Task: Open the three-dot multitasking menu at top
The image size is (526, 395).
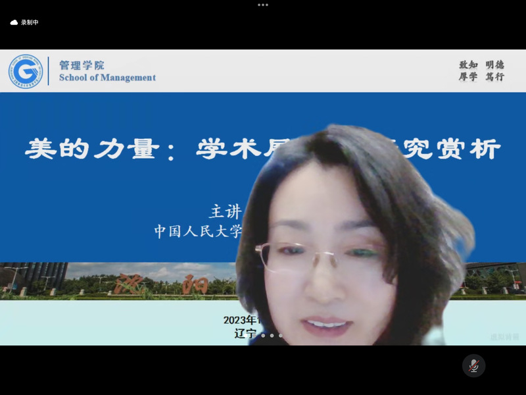Action: tap(263, 5)
